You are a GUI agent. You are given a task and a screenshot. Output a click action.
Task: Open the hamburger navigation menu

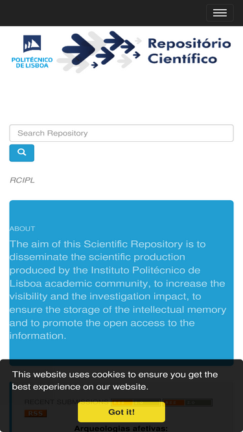pos(220,13)
